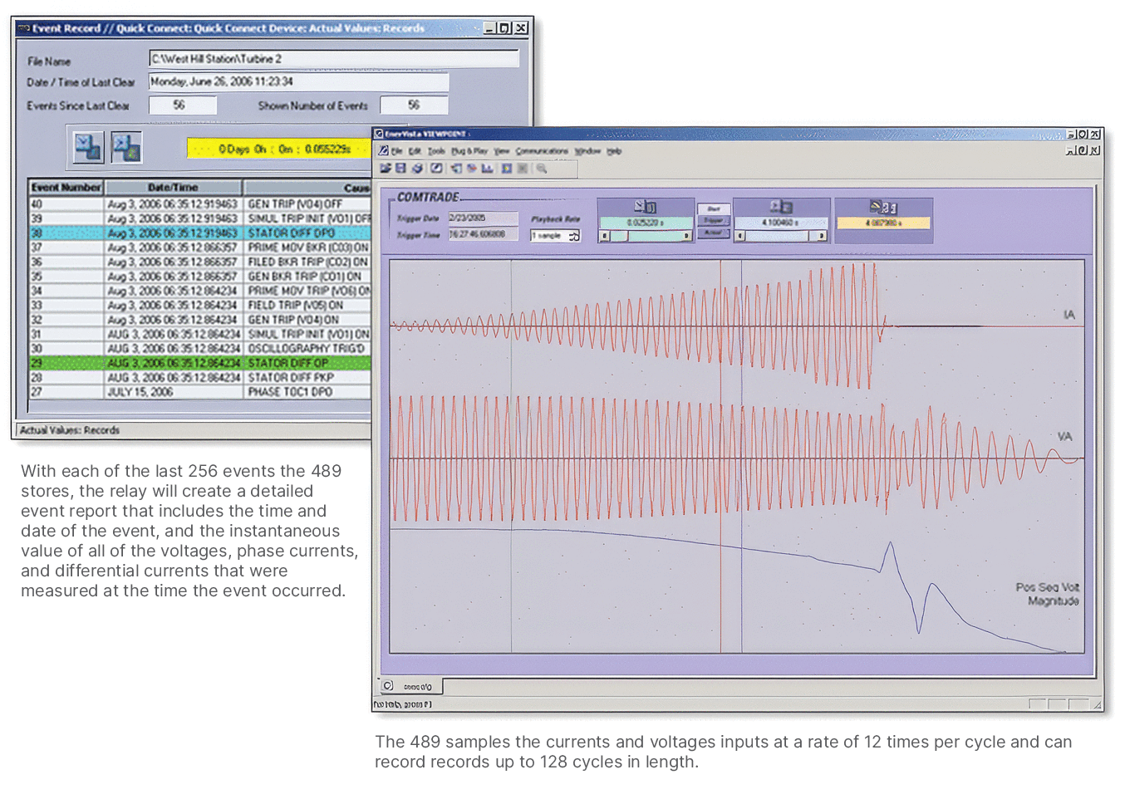The image size is (1125, 799).
Task: Click the File Name field with Turbine 2 path
Action: pos(334,59)
